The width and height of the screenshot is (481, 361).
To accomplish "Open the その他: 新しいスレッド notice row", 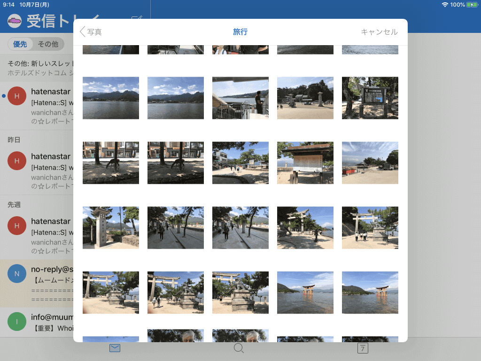I will click(x=37, y=68).
